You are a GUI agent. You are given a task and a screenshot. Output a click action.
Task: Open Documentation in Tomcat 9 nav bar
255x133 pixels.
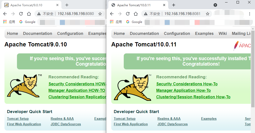[x=38, y=33]
